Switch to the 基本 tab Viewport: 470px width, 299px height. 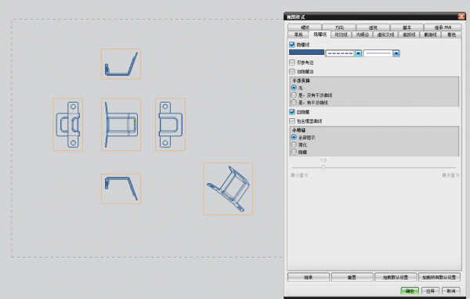point(407,27)
